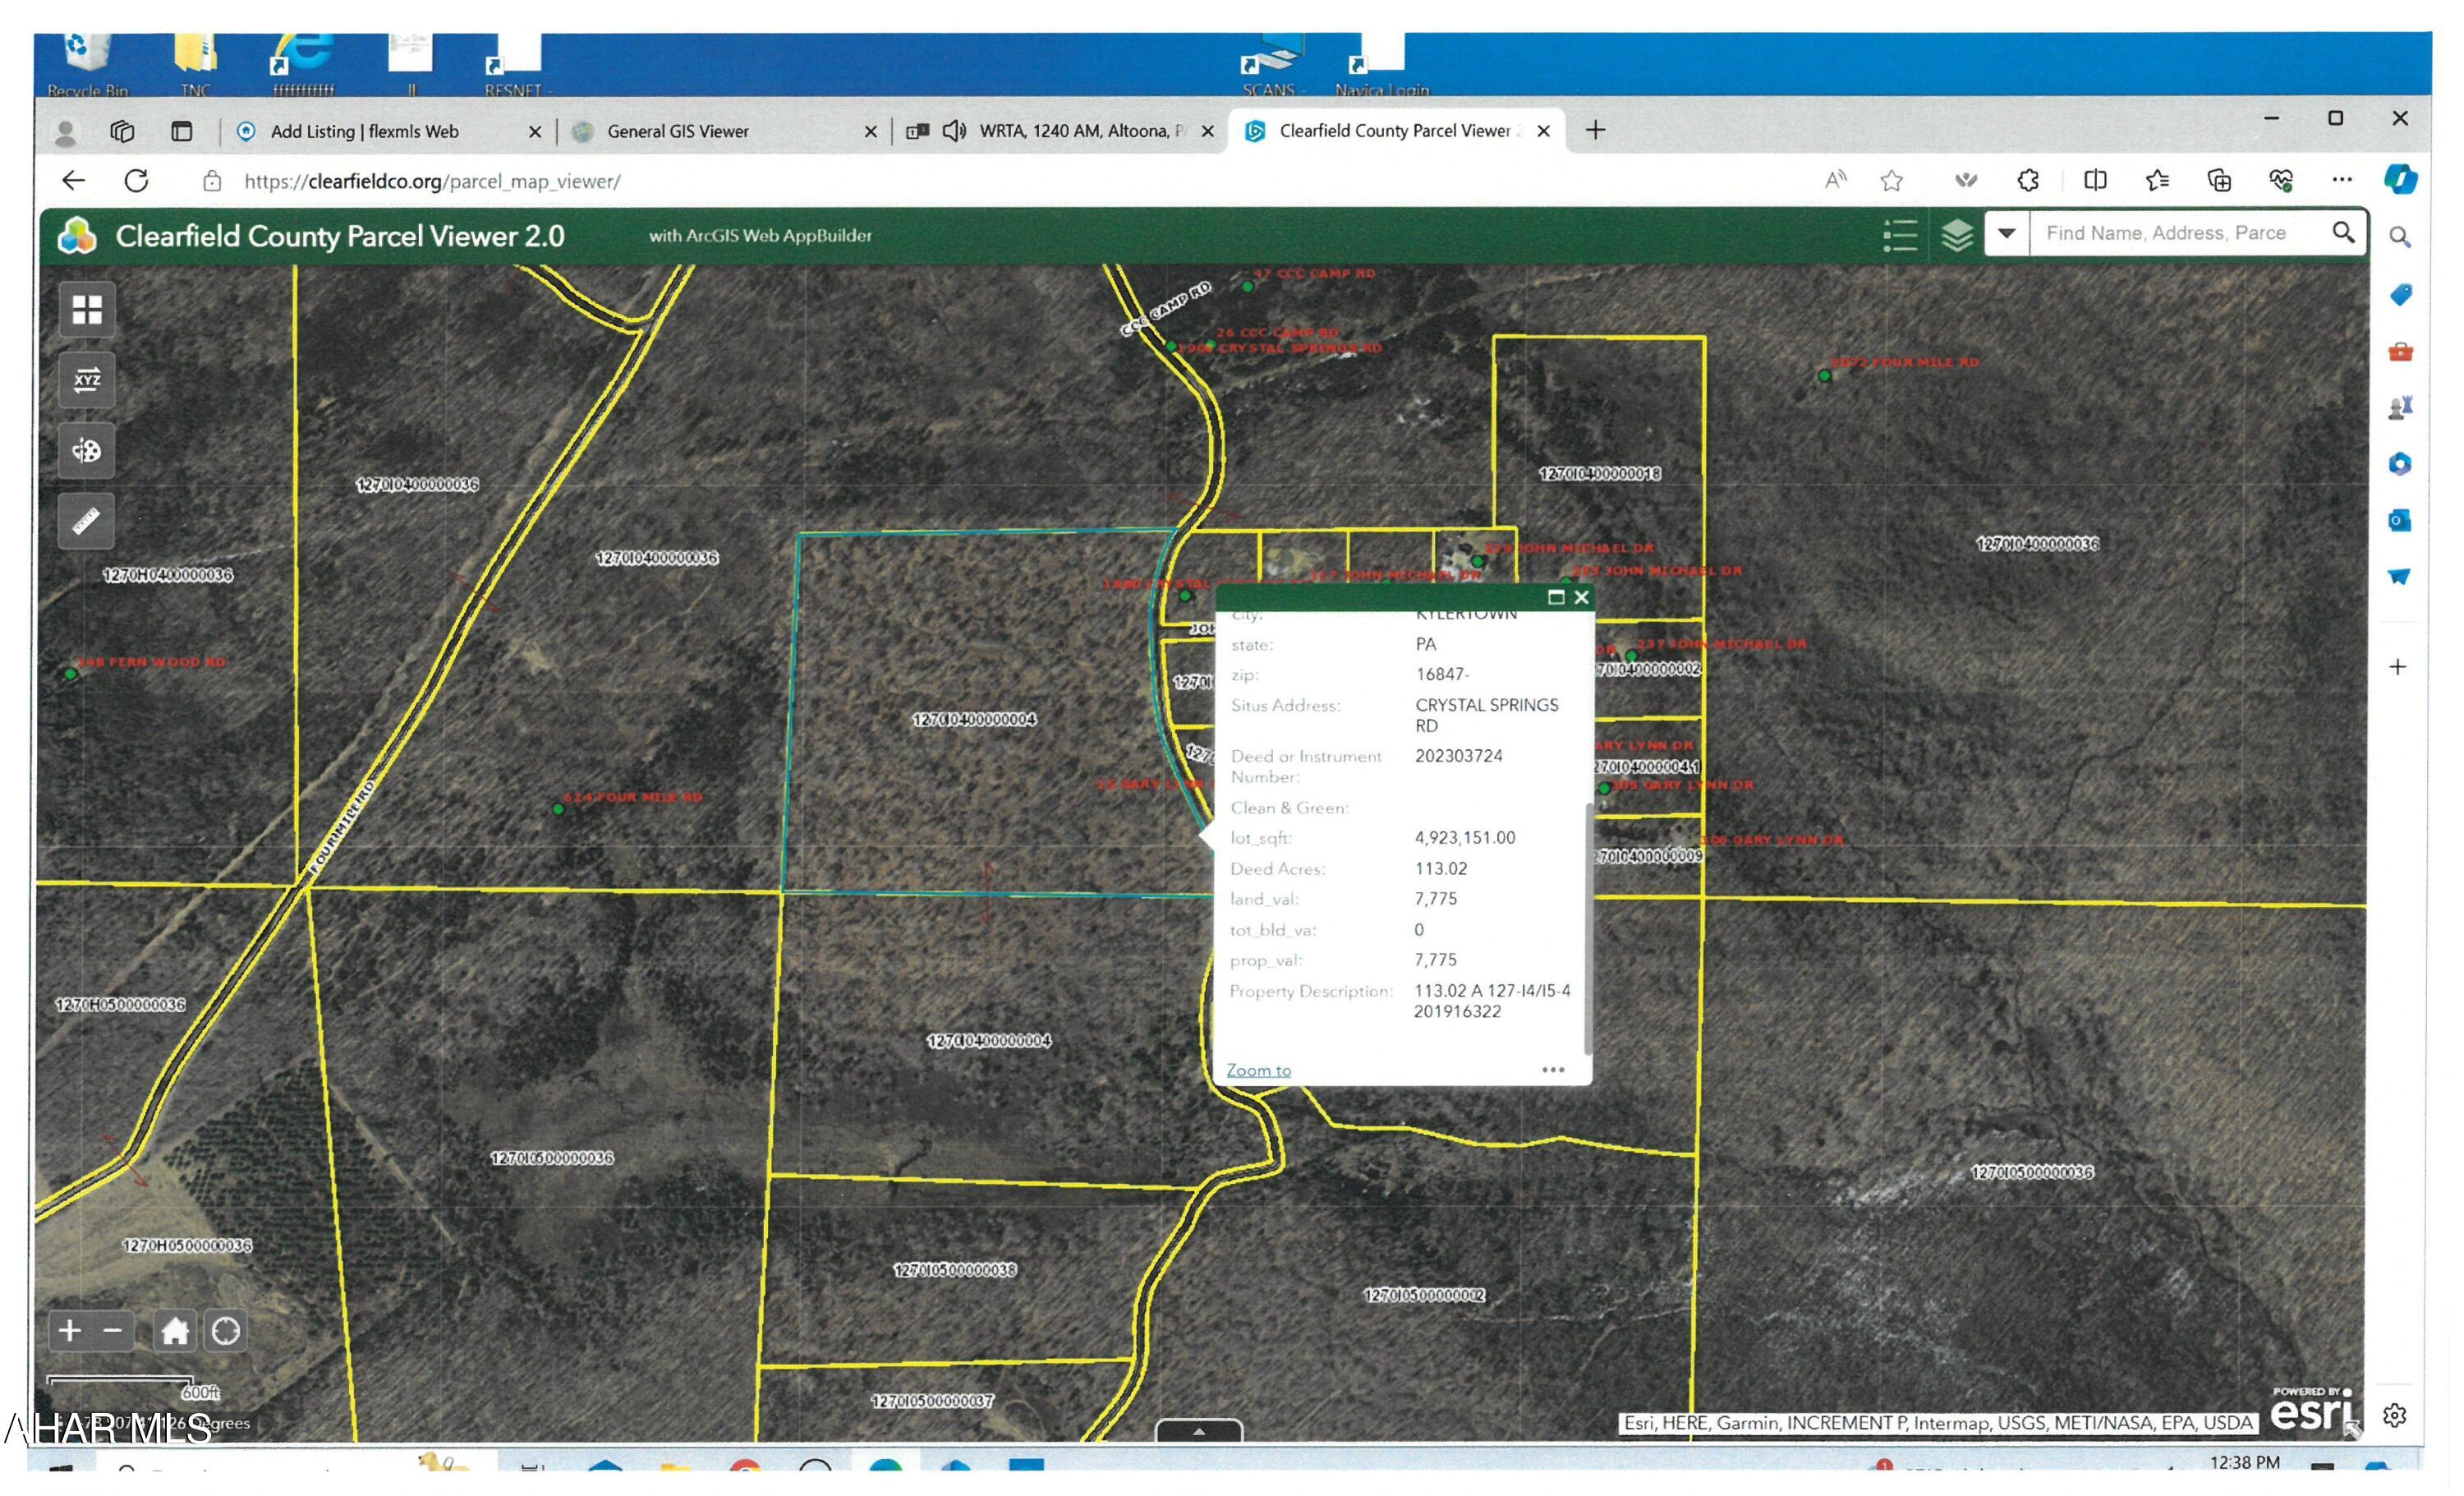This screenshot has width=2464, height=1496.
Task: Click the my location button
Action: (x=226, y=1332)
